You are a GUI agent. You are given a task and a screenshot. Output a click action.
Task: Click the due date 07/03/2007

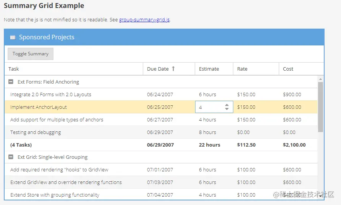160,182
